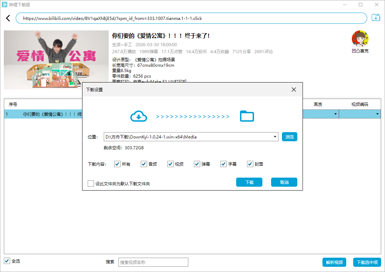
Task: Click the destination folder icon in the dialog
Action: coord(247,116)
